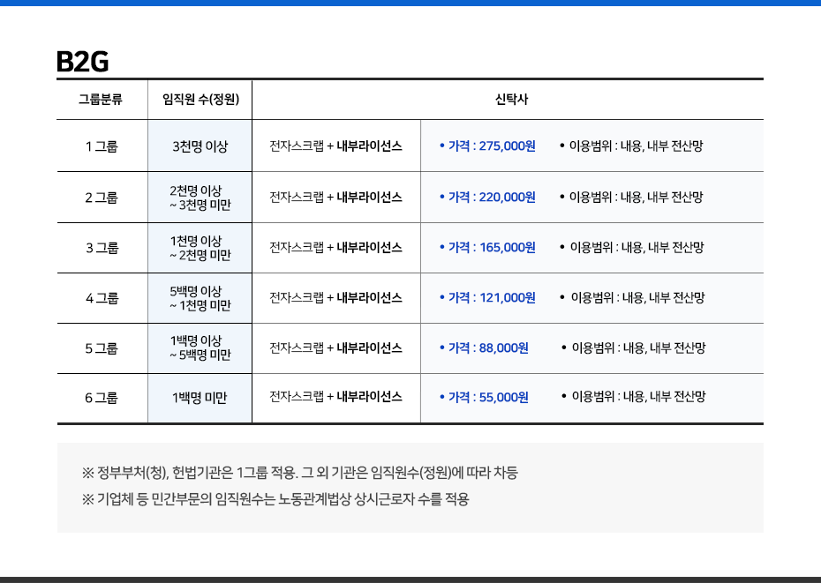Click the note about 기업체 등 민간부문

[275, 499]
